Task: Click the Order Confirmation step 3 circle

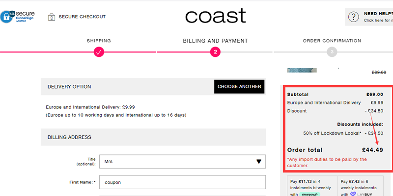Action: coord(332,52)
